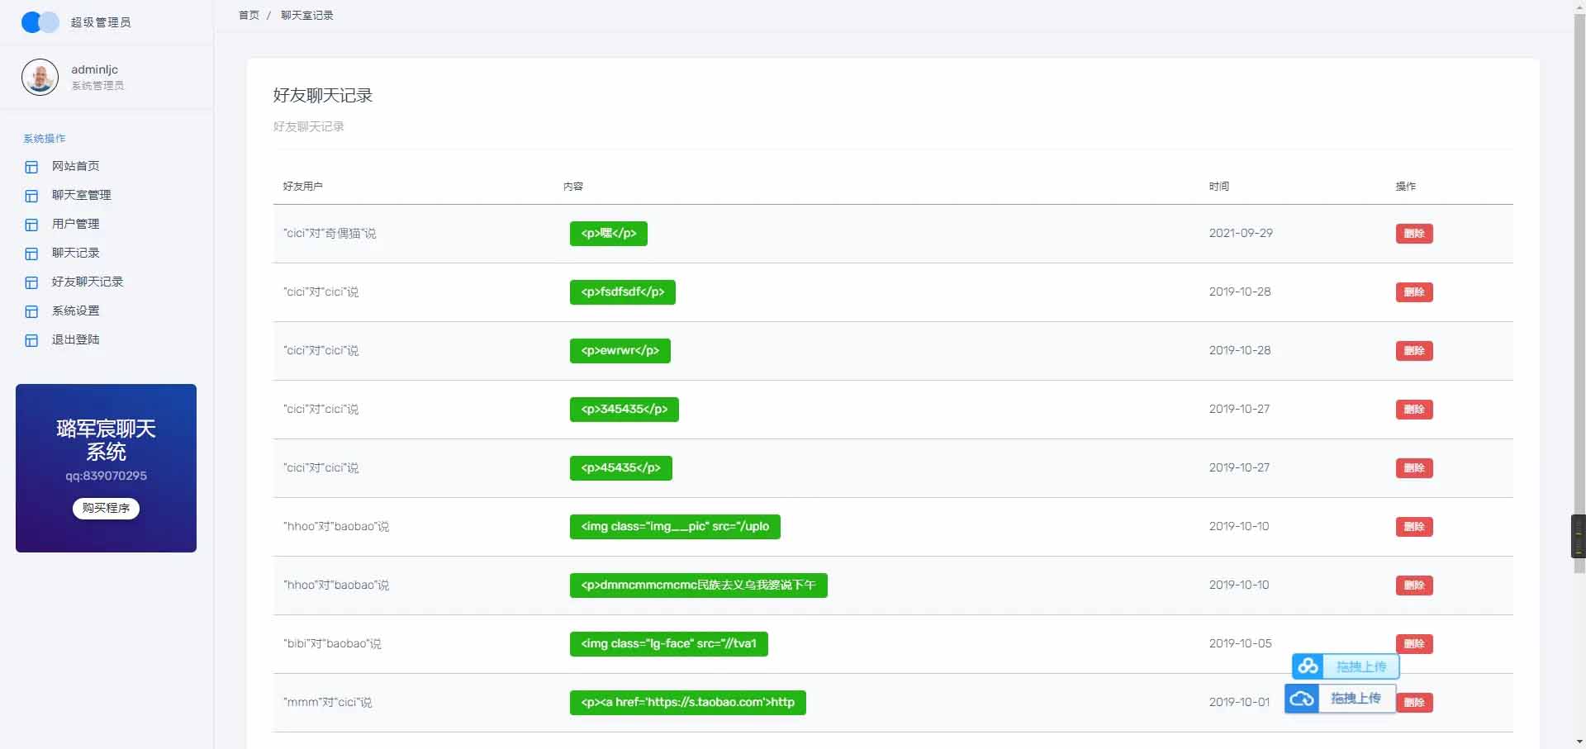
Task: Click the icon next to 系统设置
Action: [31, 311]
